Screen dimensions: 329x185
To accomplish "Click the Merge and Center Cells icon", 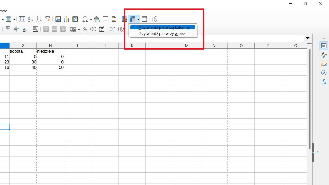I will (x=46, y=29).
